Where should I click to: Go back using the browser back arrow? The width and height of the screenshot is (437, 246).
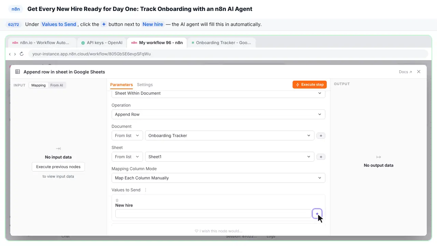coord(10,54)
